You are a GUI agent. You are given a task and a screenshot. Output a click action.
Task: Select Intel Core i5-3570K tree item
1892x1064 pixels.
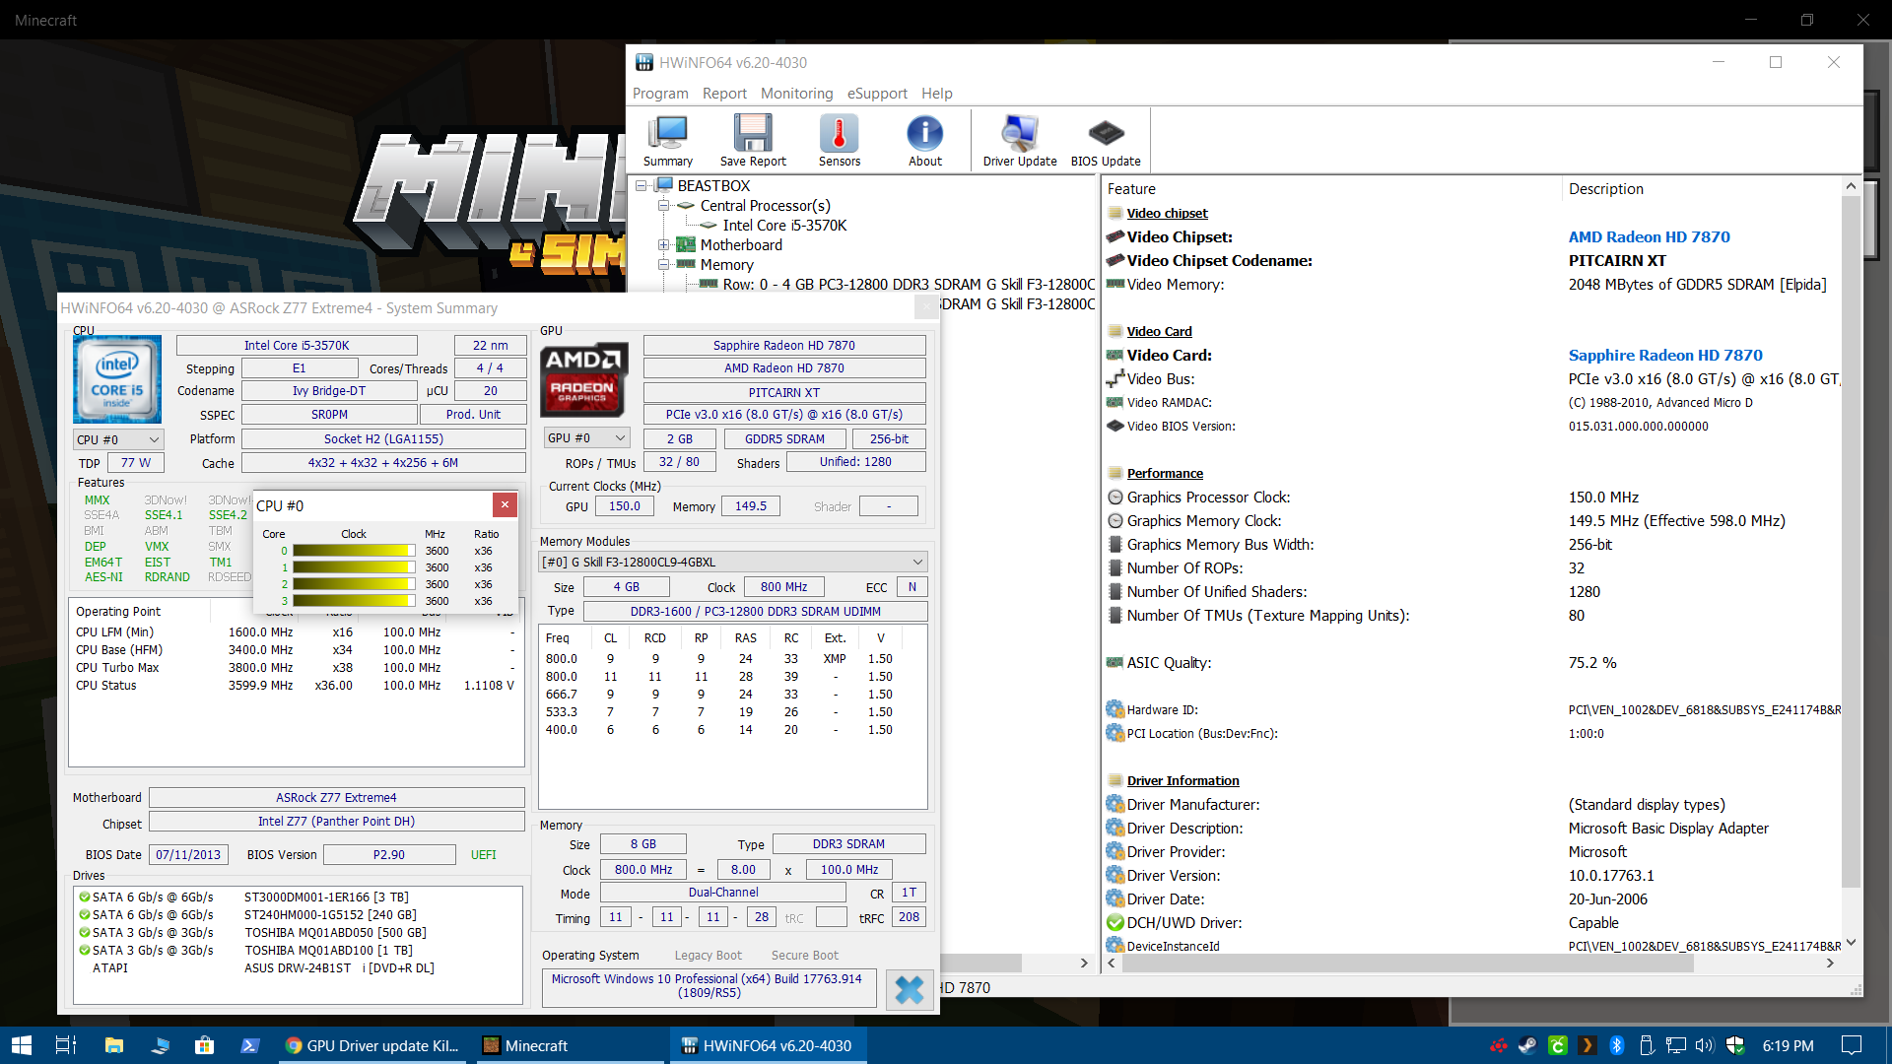(x=784, y=226)
